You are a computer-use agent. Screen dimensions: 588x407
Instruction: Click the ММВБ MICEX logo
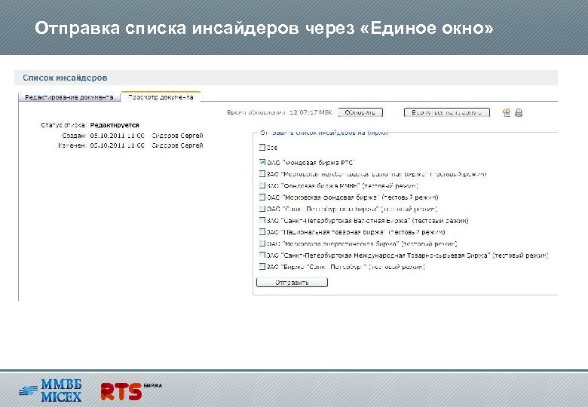tap(51, 390)
